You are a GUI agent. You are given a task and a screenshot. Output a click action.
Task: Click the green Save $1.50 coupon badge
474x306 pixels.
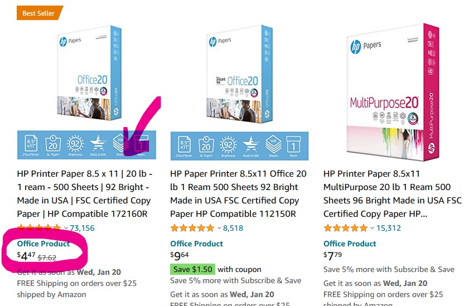[192, 269]
